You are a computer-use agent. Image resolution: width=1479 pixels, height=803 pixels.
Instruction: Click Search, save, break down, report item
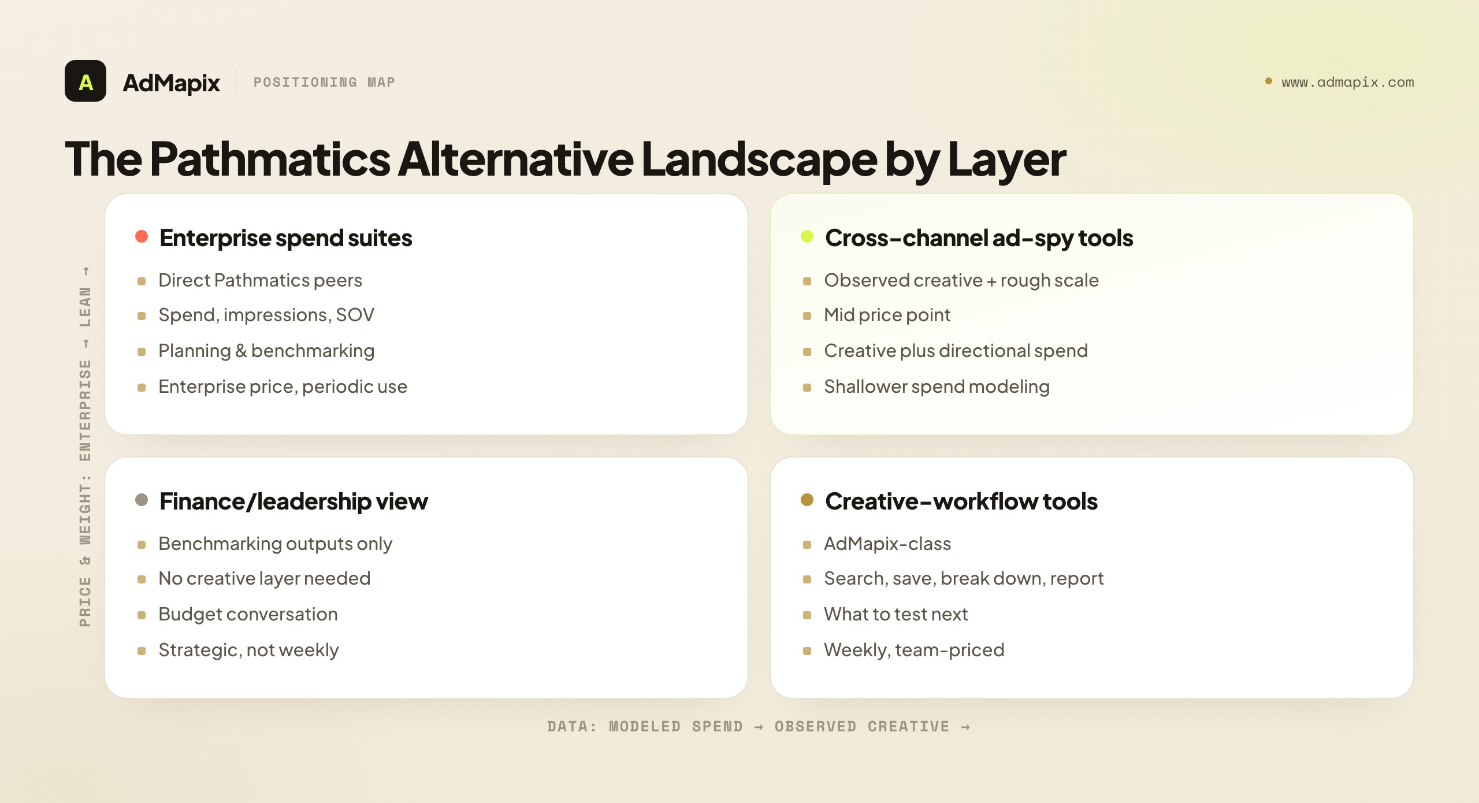click(x=963, y=578)
